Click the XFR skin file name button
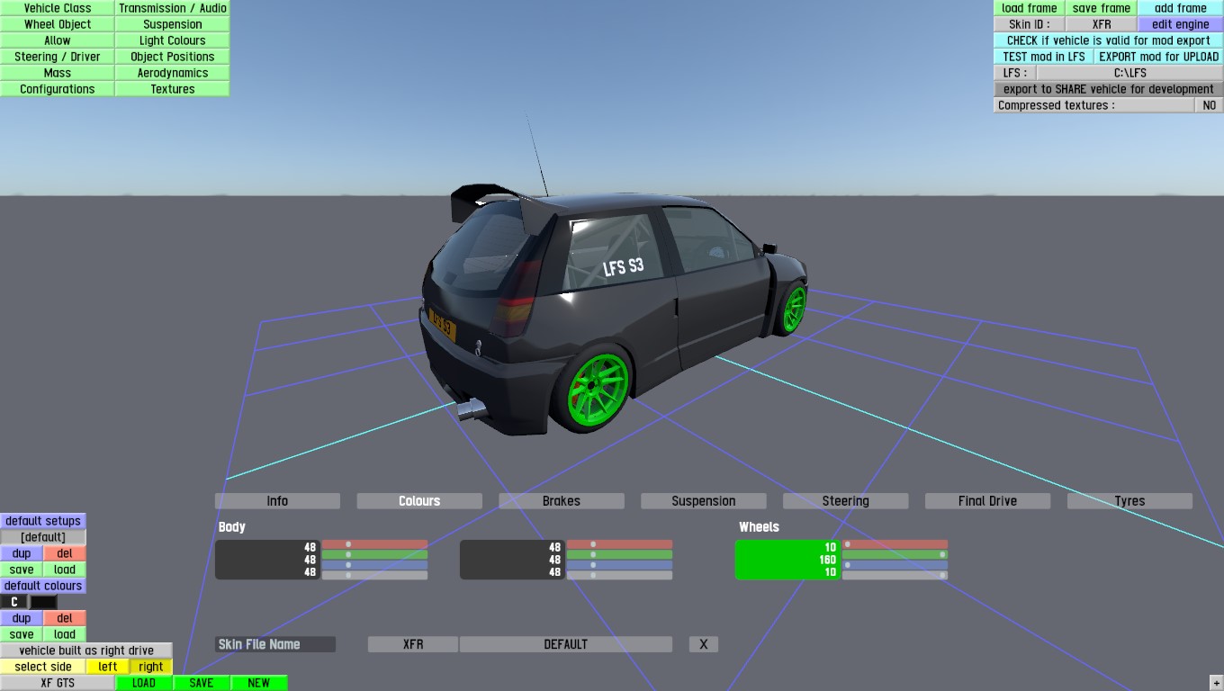Image resolution: width=1224 pixels, height=691 pixels. (x=413, y=644)
